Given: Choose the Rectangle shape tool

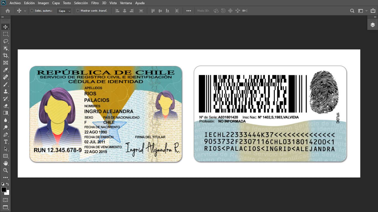Looking at the screenshot, I should tap(5, 156).
